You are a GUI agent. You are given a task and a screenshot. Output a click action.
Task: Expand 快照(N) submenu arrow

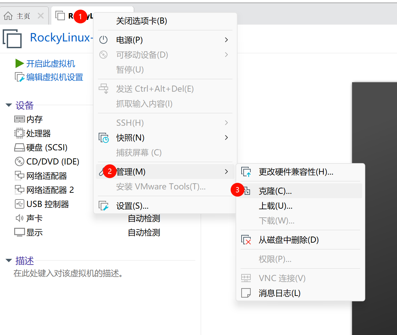click(226, 138)
